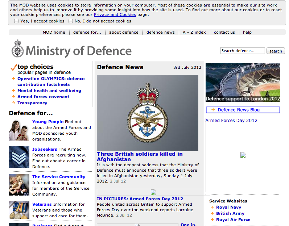
Task: Tick the 'Yes, I accept cookies' checkbox
Action: (16, 21)
